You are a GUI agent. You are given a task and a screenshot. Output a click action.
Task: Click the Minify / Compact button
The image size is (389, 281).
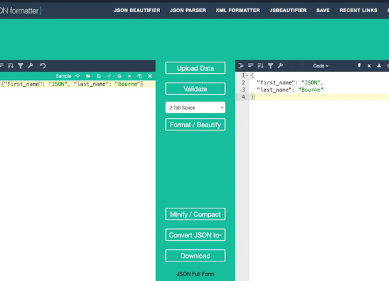tap(195, 214)
